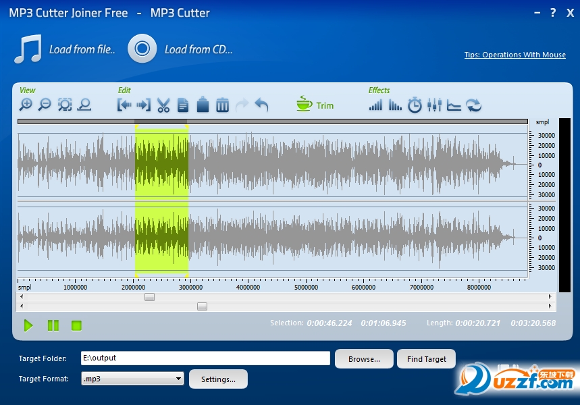The image size is (580, 405).
Task: Click the selection start time 0:00:46.224
Action: [x=329, y=323]
